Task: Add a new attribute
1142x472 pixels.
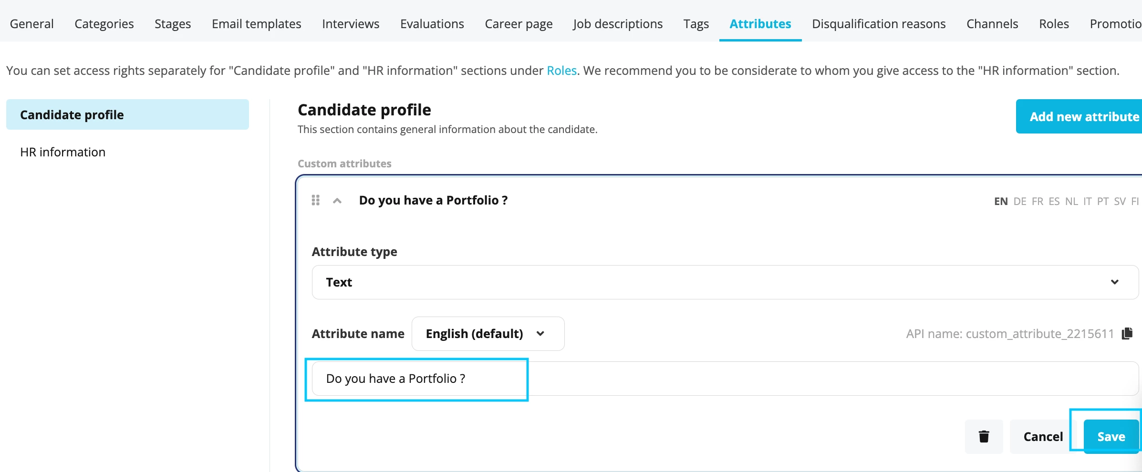Action: [x=1079, y=116]
